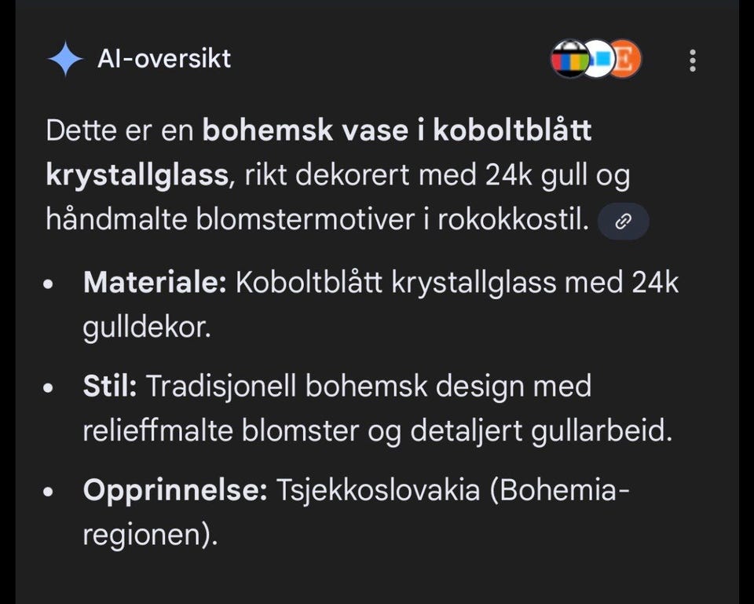The width and height of the screenshot is (754, 604).
Task: Click the text 'regionen).' on last line
Action: point(148,536)
